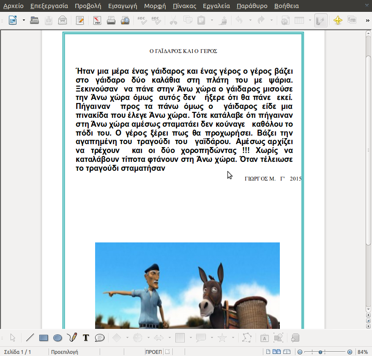Select the Ellipse drawing tool
The image size is (372, 356).
57,338
